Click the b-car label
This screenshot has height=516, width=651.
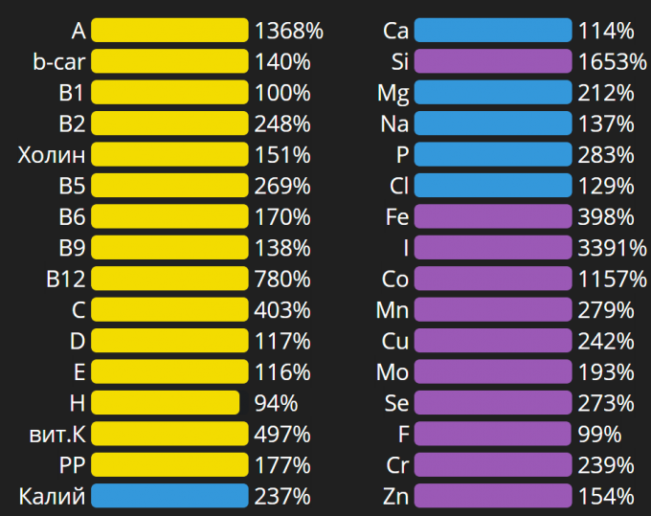tap(58, 62)
